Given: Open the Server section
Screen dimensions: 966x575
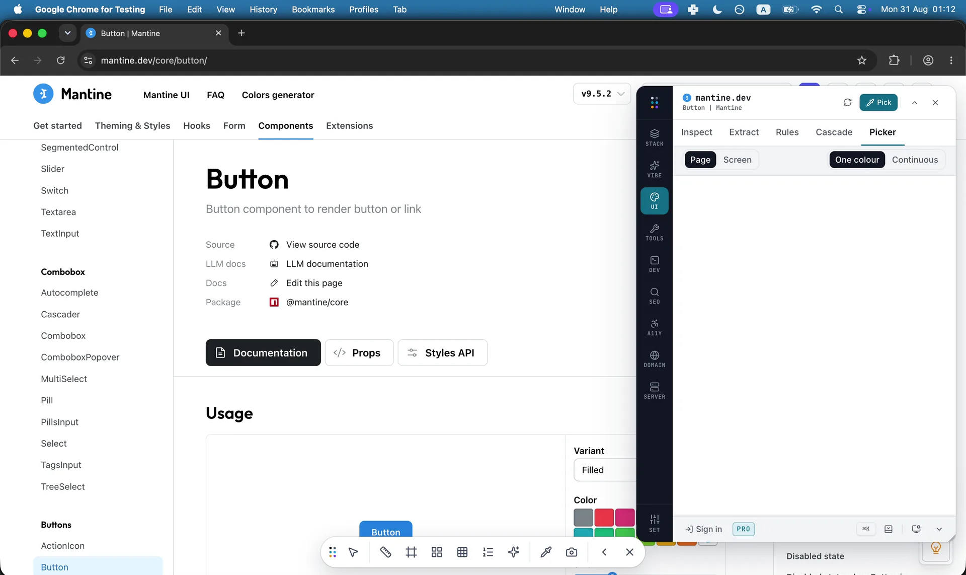Looking at the screenshot, I should click(x=654, y=391).
